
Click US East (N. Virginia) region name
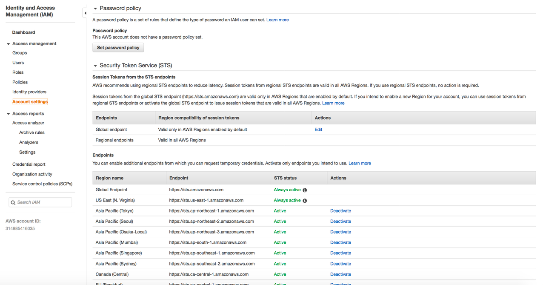click(x=114, y=200)
